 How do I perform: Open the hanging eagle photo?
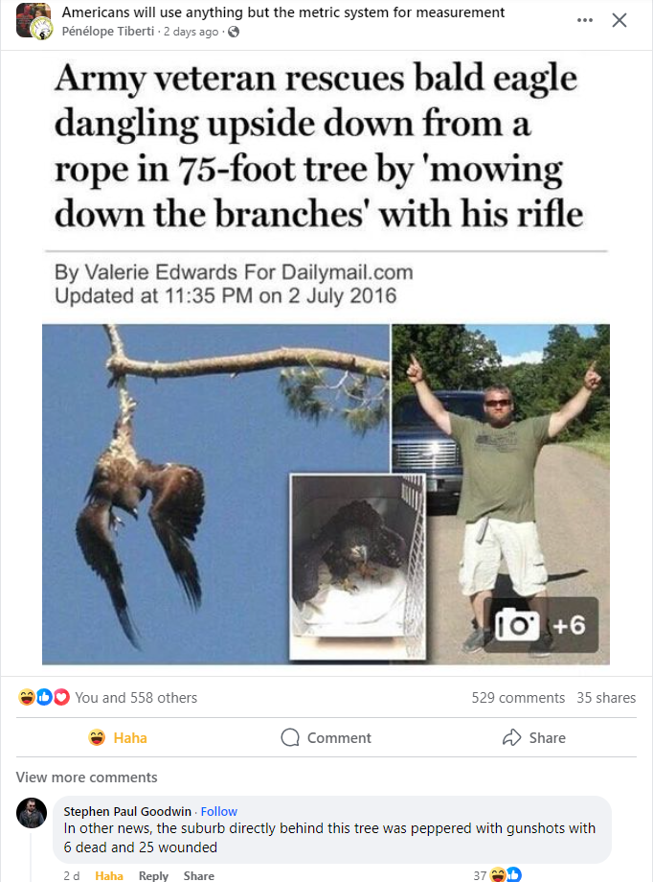click(215, 494)
